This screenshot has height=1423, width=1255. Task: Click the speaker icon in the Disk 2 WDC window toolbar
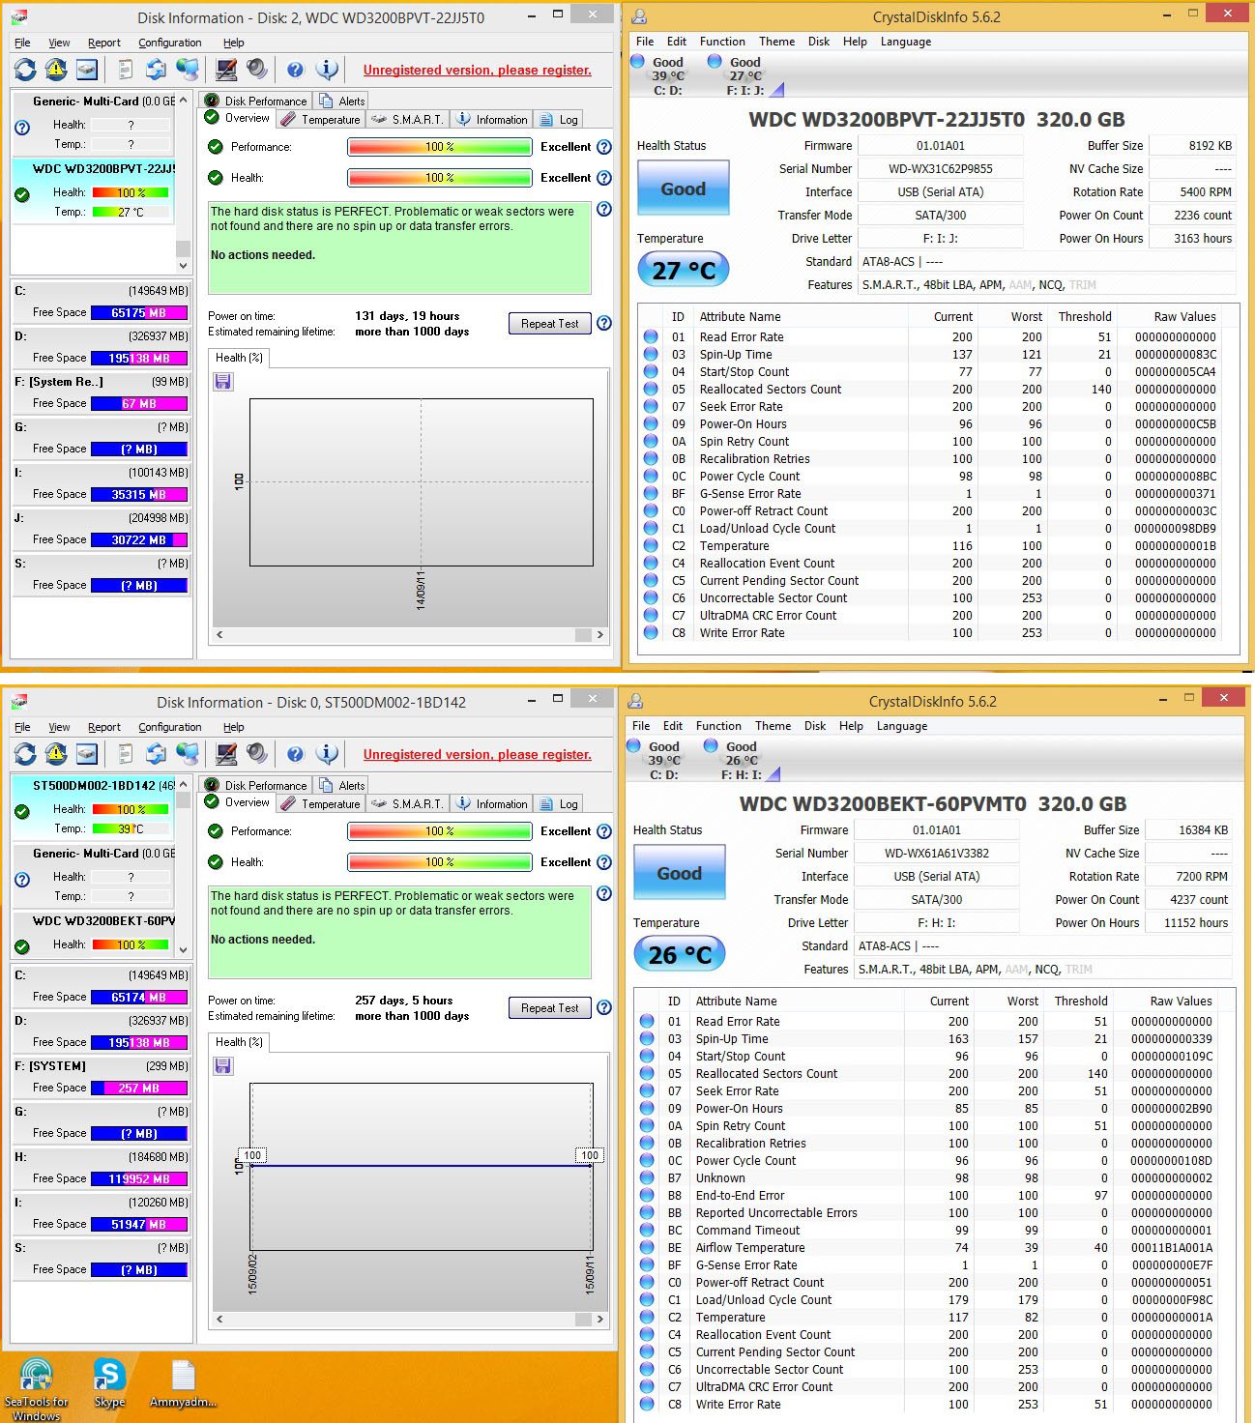257,70
